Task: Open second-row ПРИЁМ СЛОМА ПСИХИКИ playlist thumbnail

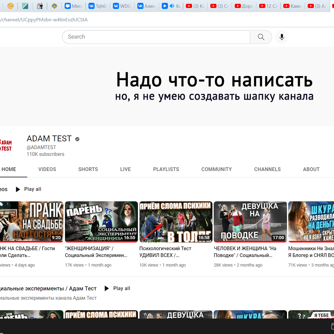Action: pyautogui.click(x=101, y=315)
